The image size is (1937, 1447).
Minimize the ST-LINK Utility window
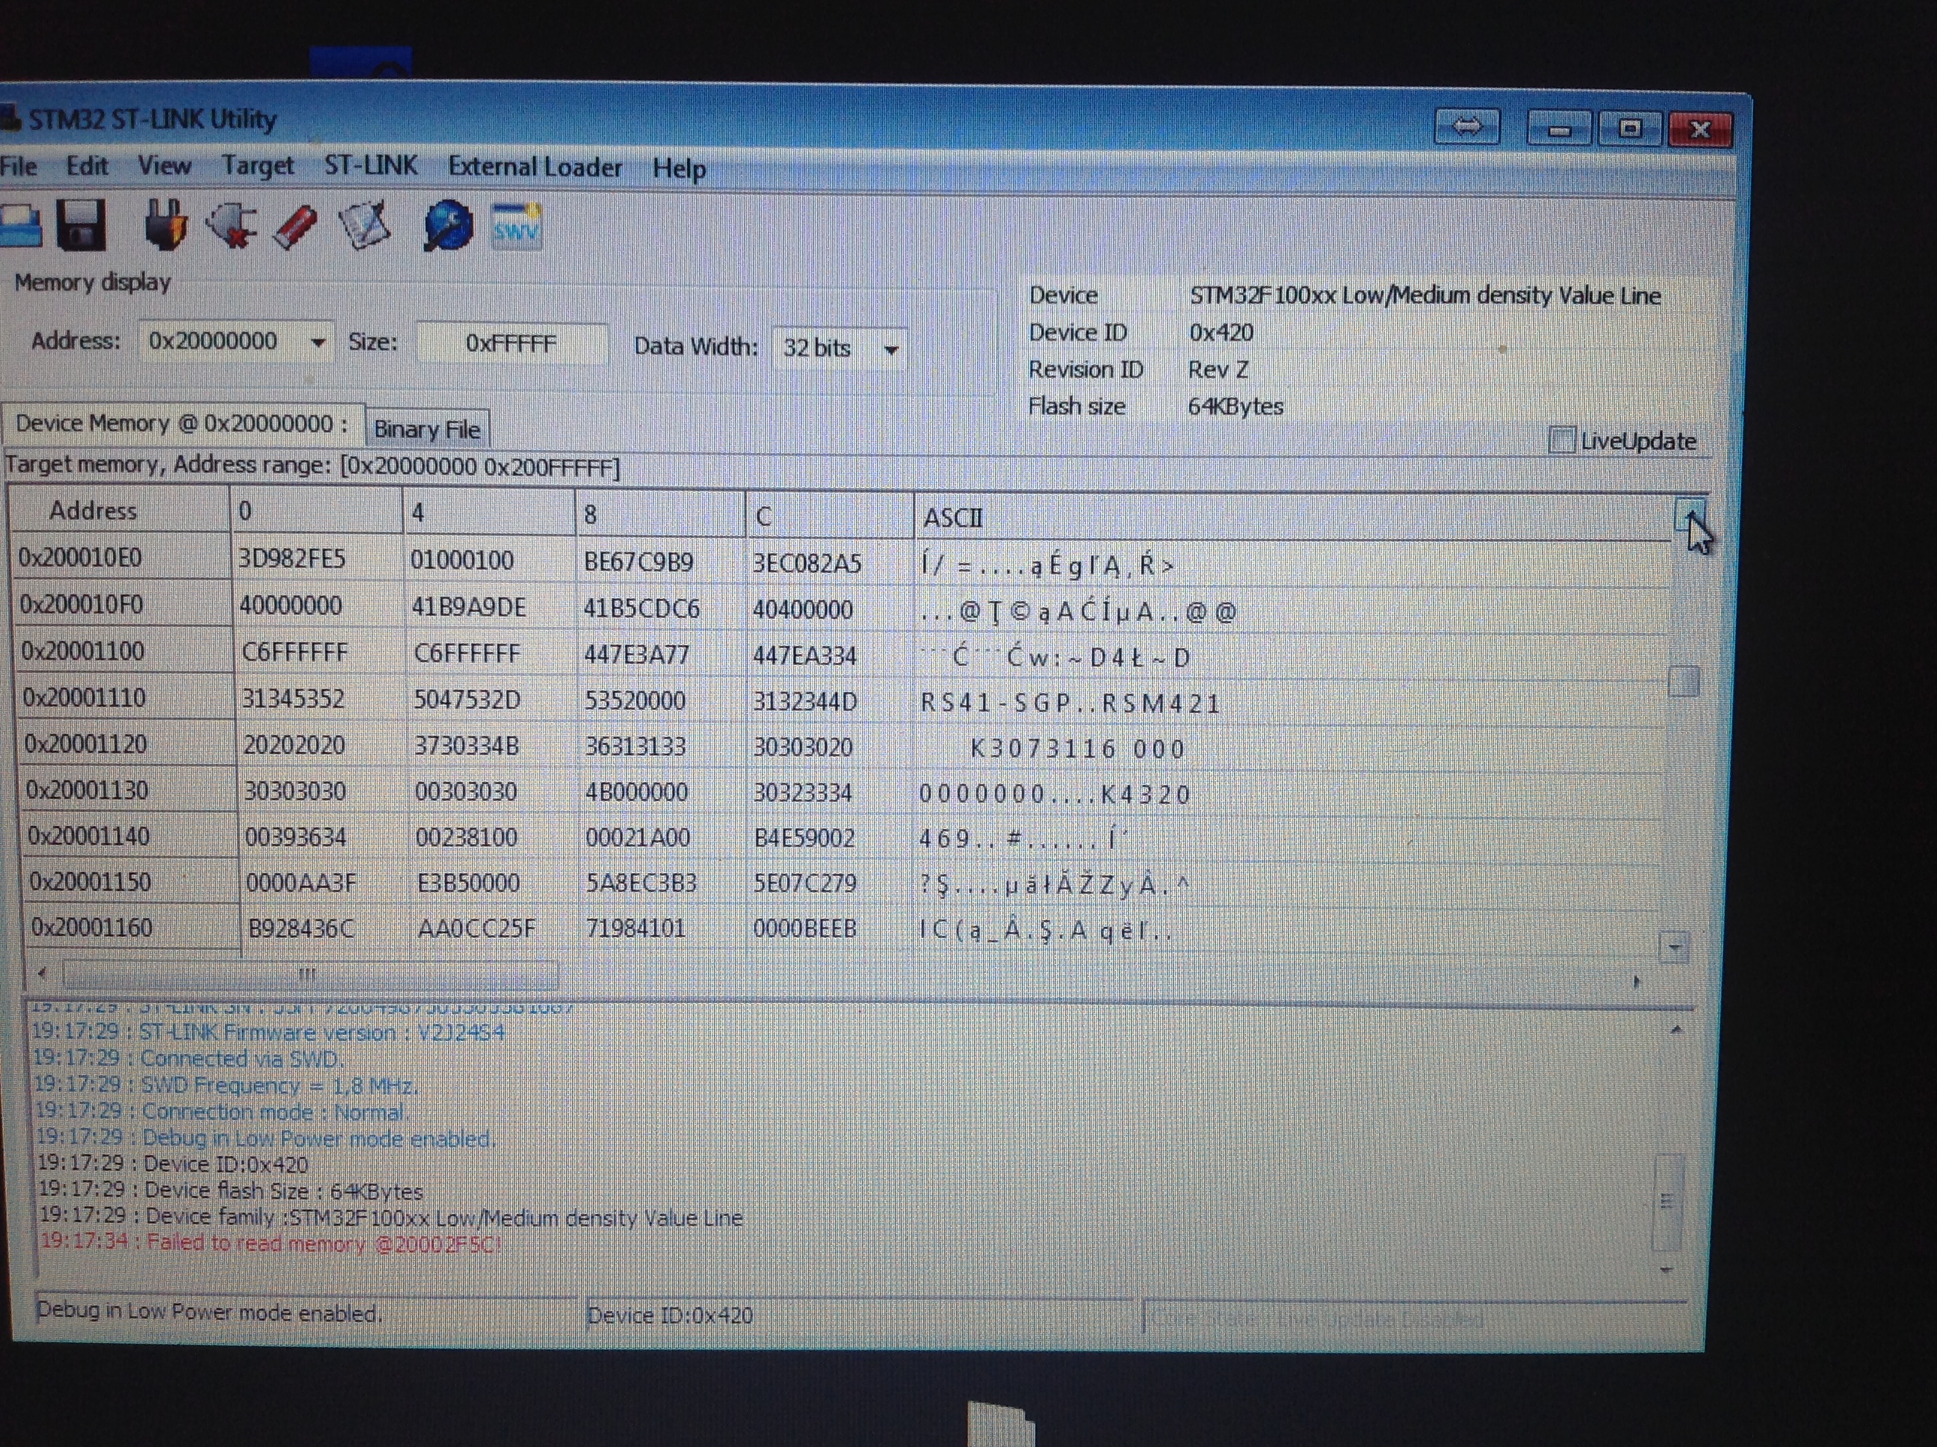click(1559, 129)
